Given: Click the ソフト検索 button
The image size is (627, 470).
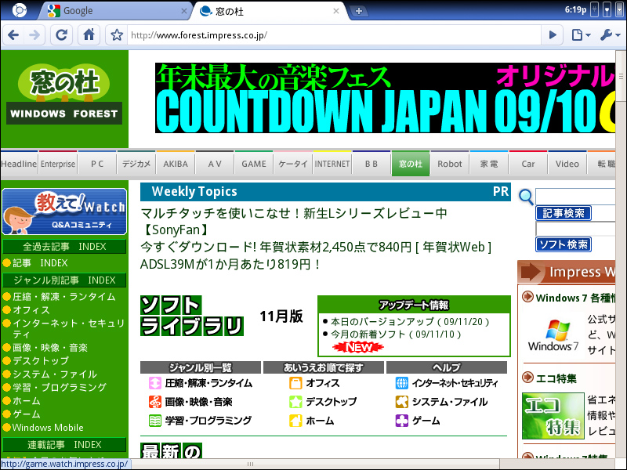Looking at the screenshot, I should [564, 244].
